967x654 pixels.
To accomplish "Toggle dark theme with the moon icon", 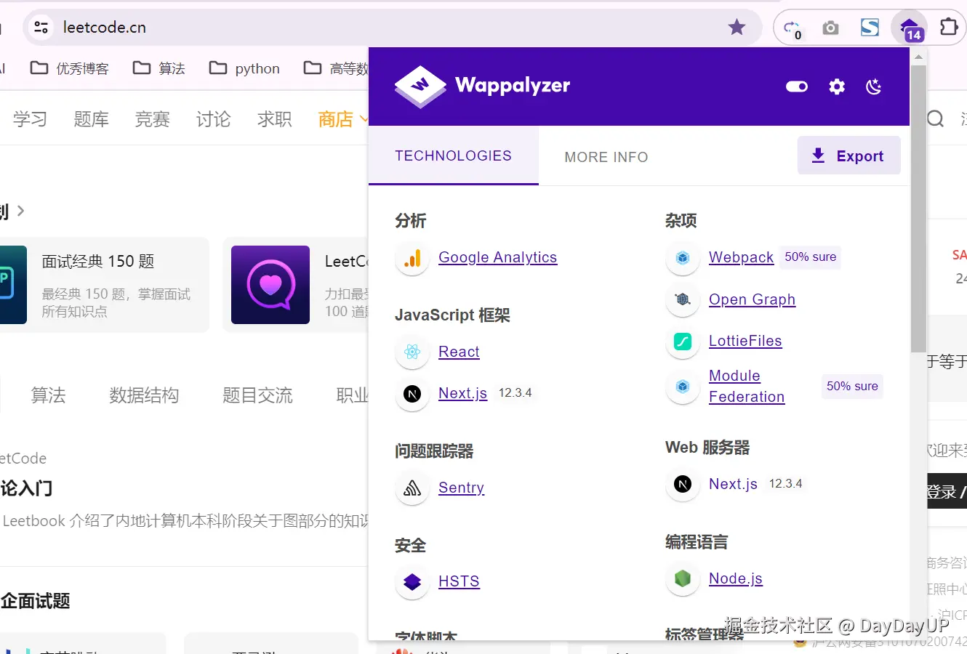I will [873, 86].
